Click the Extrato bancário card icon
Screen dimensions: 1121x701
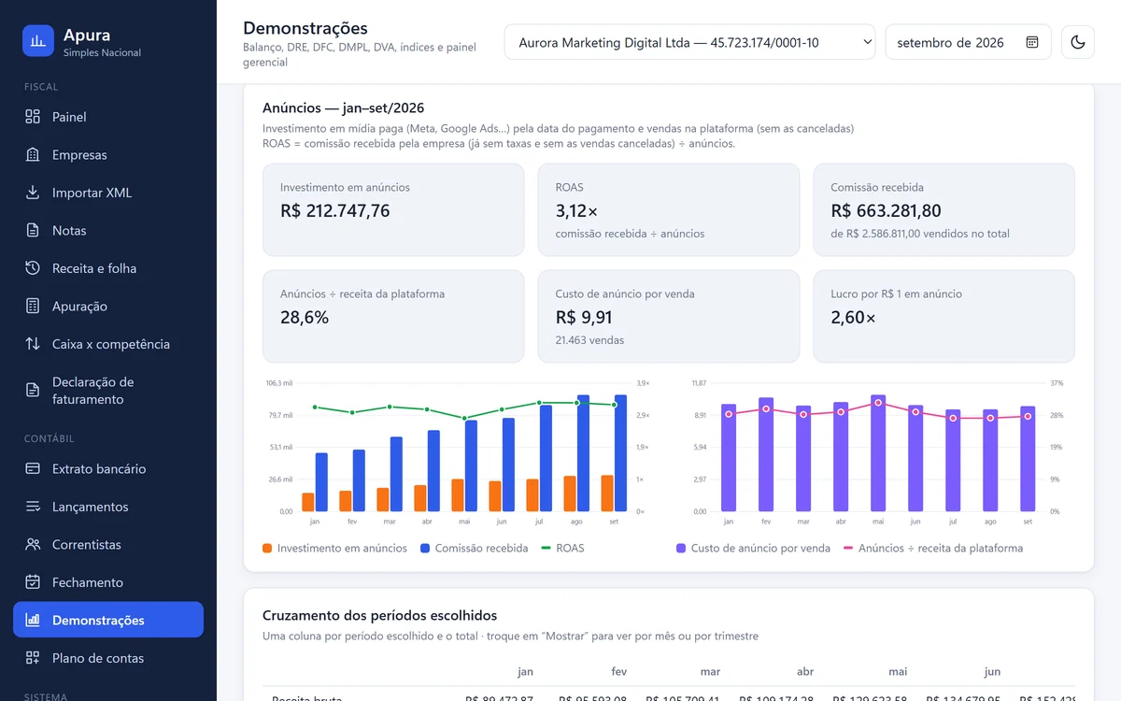33,469
